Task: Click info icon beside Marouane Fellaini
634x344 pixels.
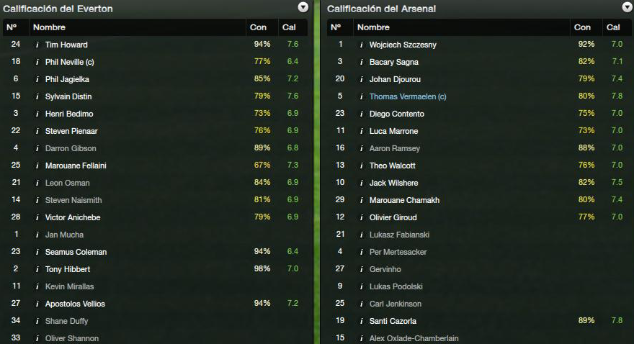Action: (37, 166)
